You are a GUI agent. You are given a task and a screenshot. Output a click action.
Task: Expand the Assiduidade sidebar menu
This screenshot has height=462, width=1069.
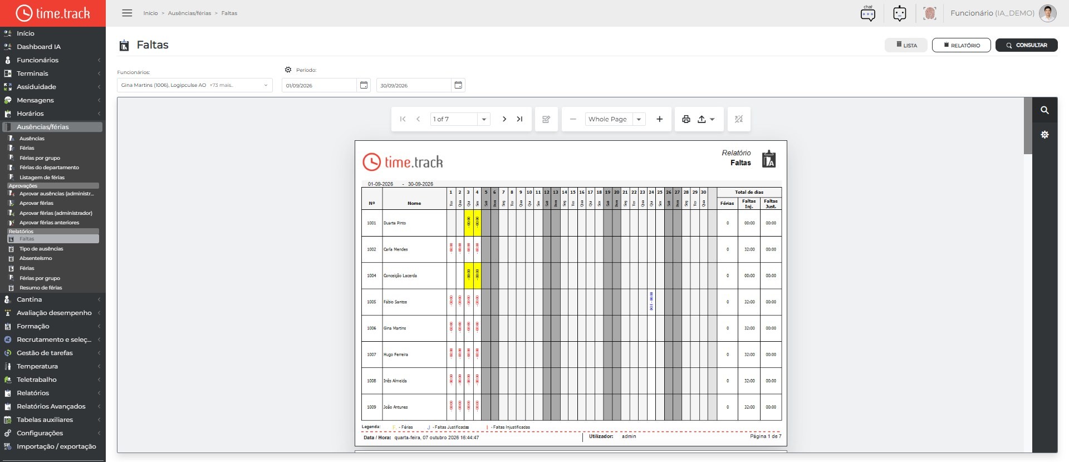coord(53,87)
